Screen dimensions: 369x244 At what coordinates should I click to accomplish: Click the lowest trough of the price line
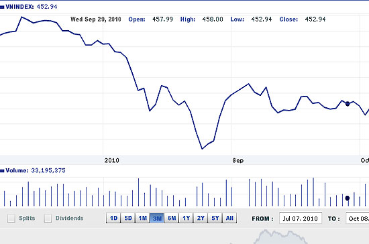point(202,149)
